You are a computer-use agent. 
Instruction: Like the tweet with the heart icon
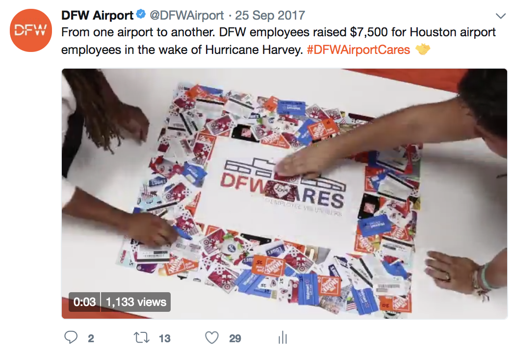(x=212, y=338)
